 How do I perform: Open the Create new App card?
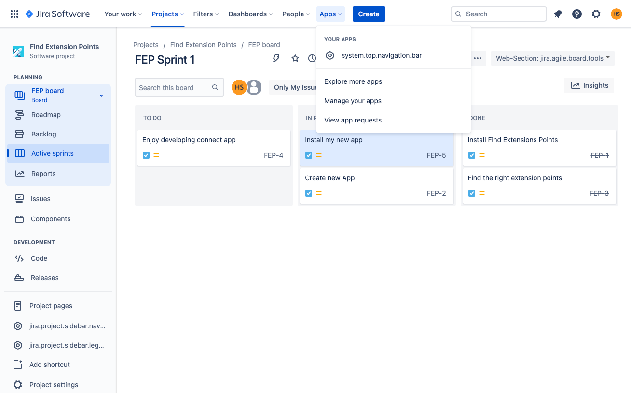click(x=377, y=186)
